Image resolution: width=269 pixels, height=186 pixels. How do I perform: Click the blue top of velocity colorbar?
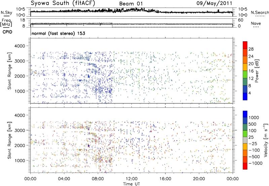coord(245,114)
